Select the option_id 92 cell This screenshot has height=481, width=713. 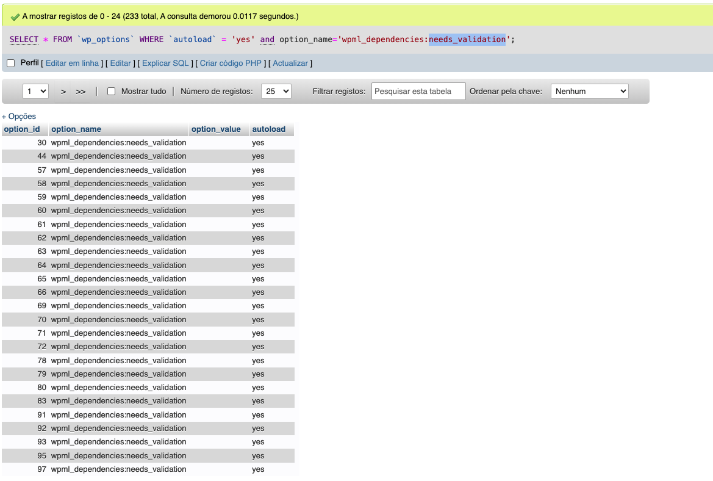(25, 429)
